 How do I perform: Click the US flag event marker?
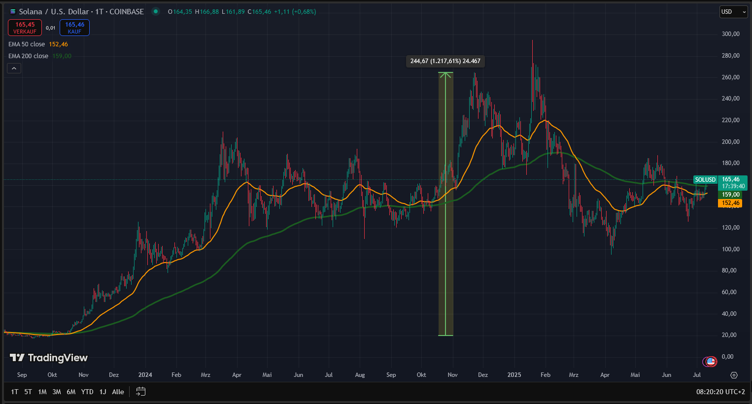[711, 362]
